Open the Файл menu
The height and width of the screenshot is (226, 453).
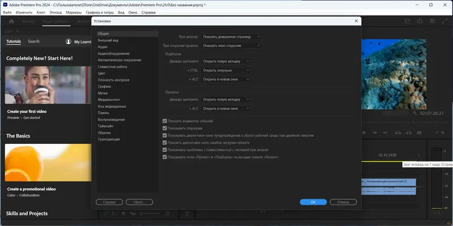[7, 12]
